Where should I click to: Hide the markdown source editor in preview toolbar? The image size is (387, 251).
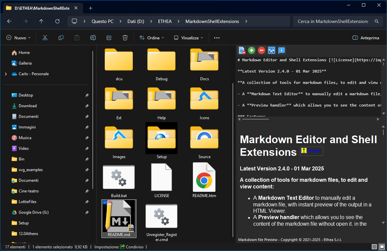tap(242, 50)
